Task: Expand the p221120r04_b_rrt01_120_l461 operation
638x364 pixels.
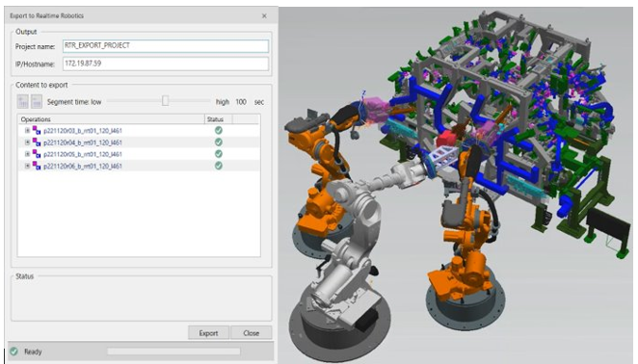Action: pyautogui.click(x=27, y=143)
